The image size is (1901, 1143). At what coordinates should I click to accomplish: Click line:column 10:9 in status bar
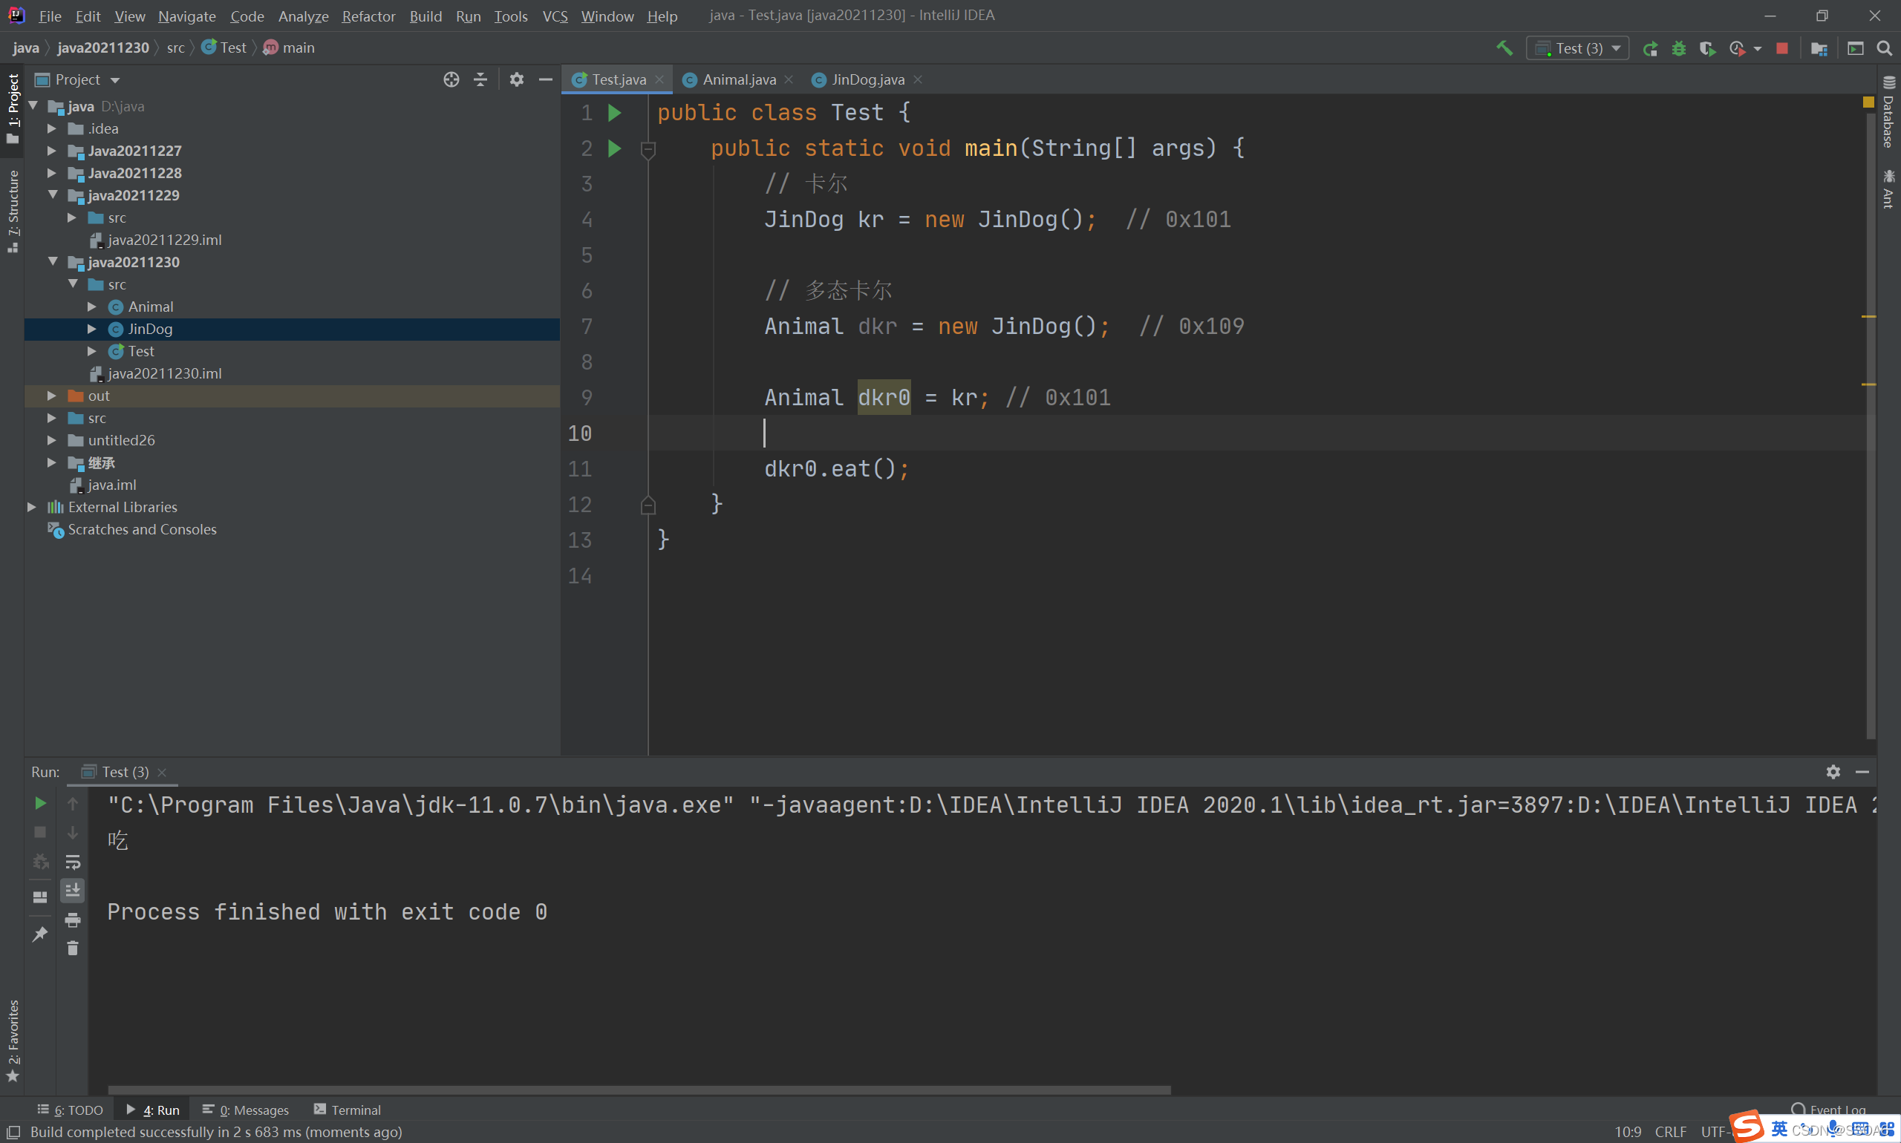[x=1628, y=1132]
